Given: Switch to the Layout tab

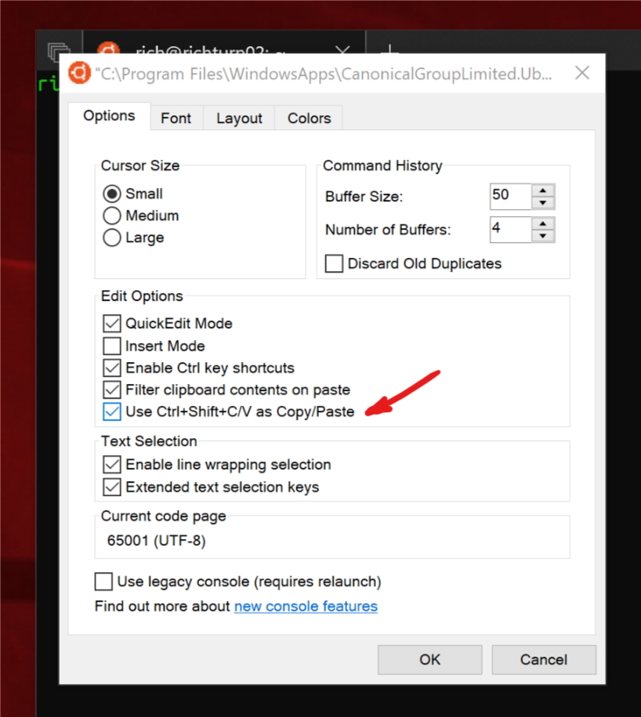Looking at the screenshot, I should [238, 118].
